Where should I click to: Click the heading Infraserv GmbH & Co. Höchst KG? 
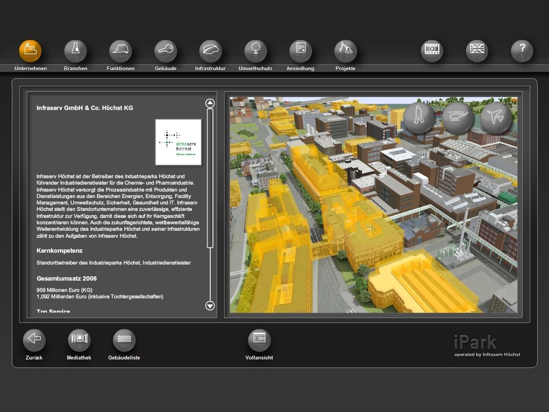85,108
